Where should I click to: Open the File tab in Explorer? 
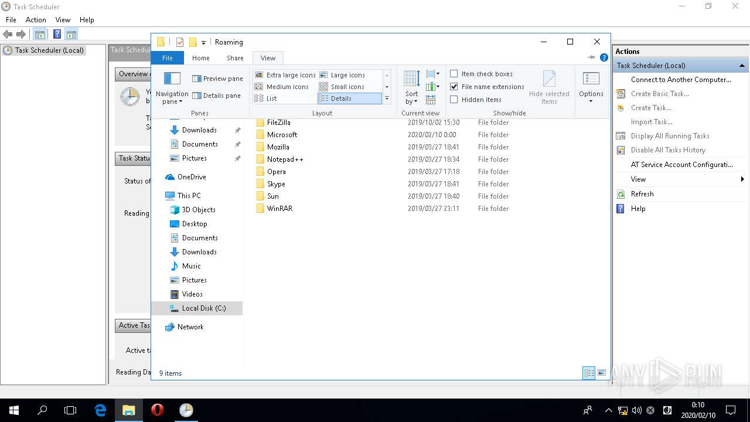pyautogui.click(x=168, y=58)
